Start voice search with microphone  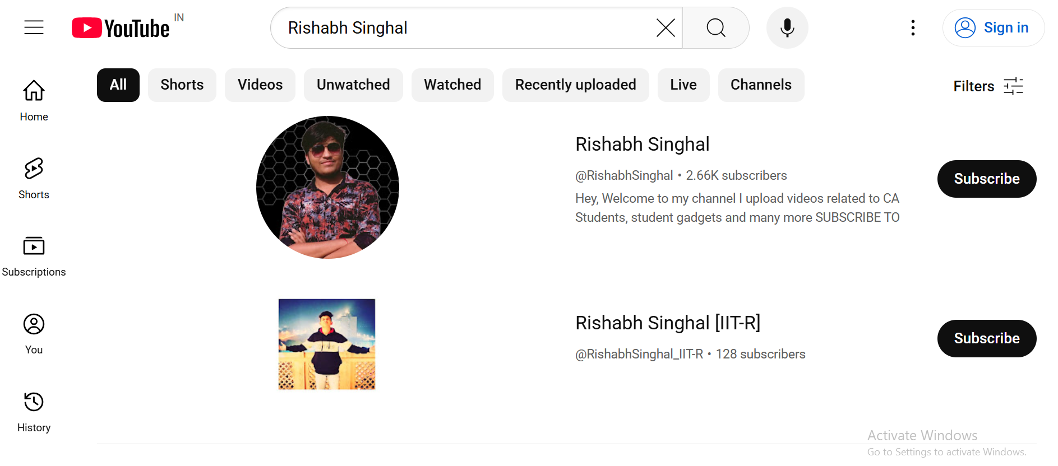point(787,27)
